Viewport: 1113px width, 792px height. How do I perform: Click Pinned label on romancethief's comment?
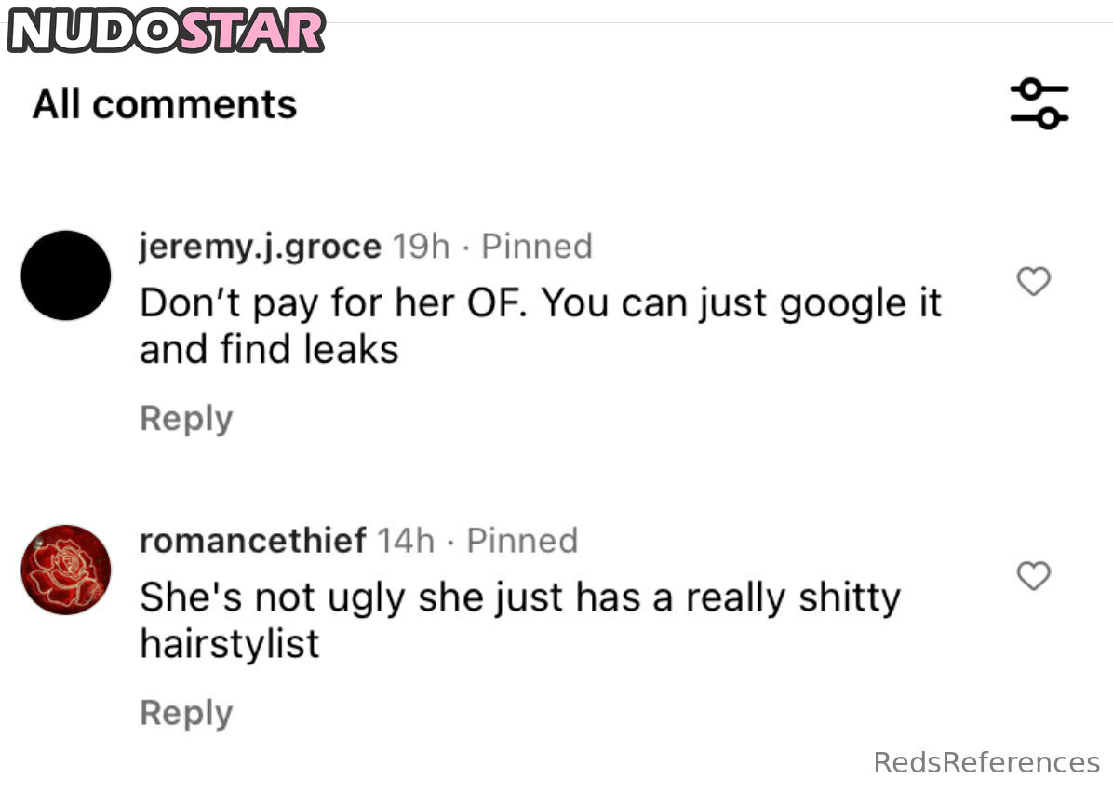tap(522, 541)
